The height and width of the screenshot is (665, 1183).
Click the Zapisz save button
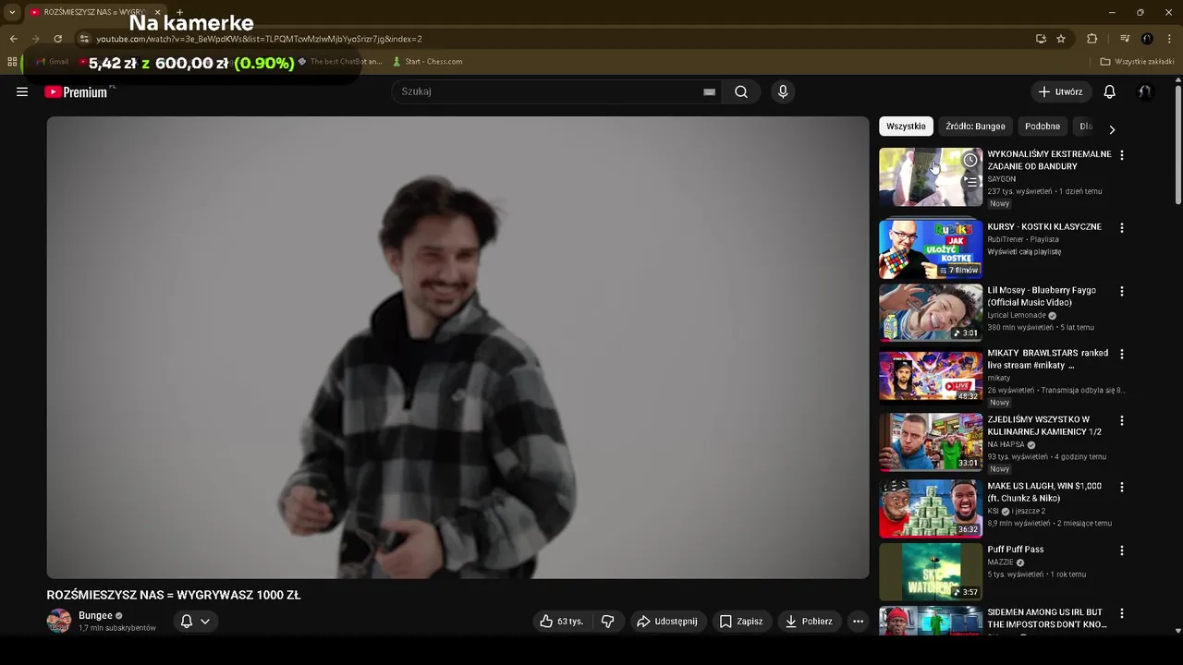pyautogui.click(x=741, y=622)
